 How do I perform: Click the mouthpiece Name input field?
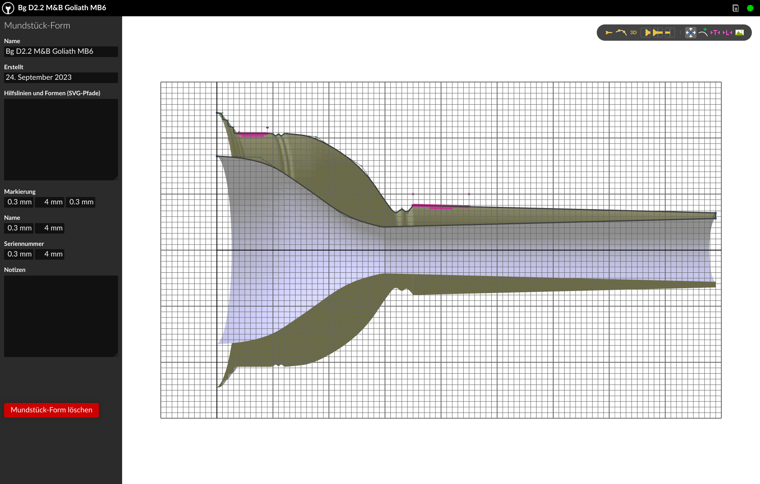(x=61, y=52)
